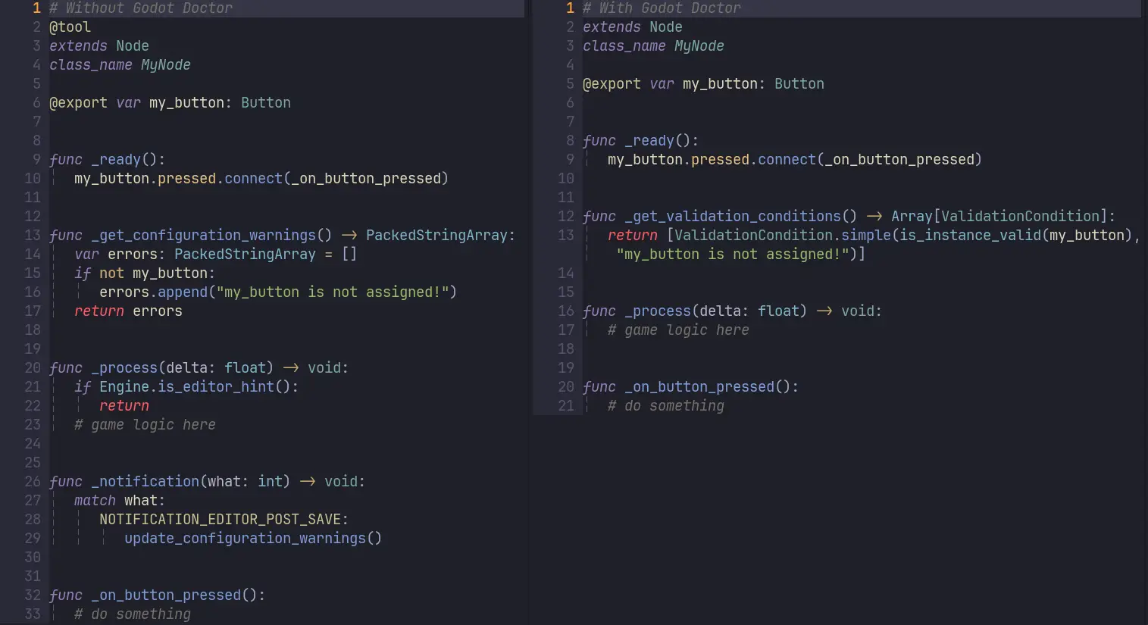Image resolution: width=1148 pixels, height=625 pixels.
Task: Click line number 33 in left pane
Action: pyautogui.click(x=32, y=614)
